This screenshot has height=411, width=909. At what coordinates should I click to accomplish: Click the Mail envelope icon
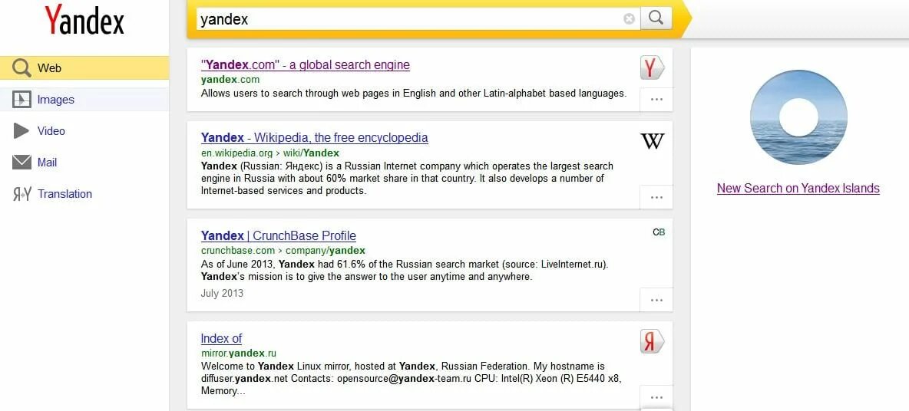[x=21, y=163]
